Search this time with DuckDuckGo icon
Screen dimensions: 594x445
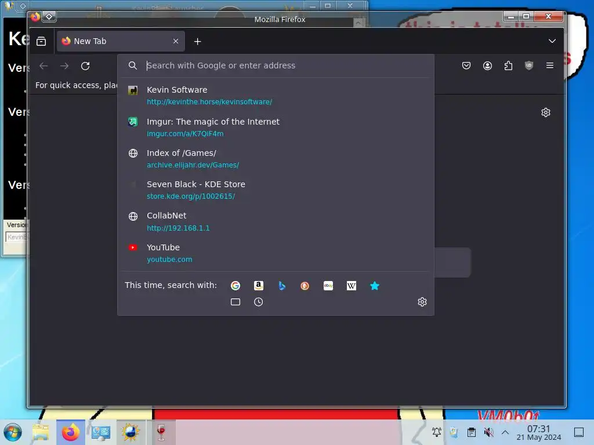click(305, 286)
